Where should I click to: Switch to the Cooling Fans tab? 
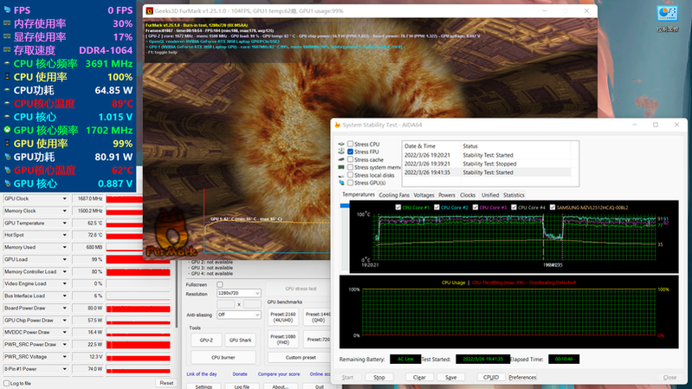394,195
